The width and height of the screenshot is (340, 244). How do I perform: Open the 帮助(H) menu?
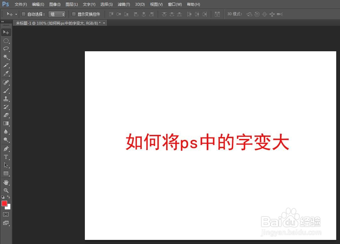[x=194, y=4]
